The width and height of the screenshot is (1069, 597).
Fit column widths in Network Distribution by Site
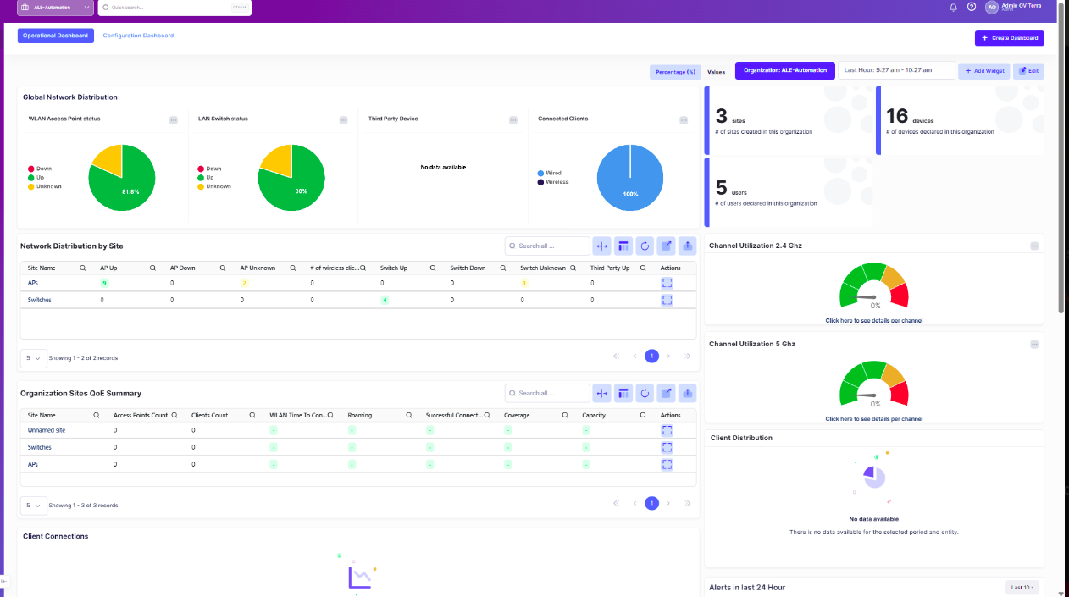click(602, 246)
